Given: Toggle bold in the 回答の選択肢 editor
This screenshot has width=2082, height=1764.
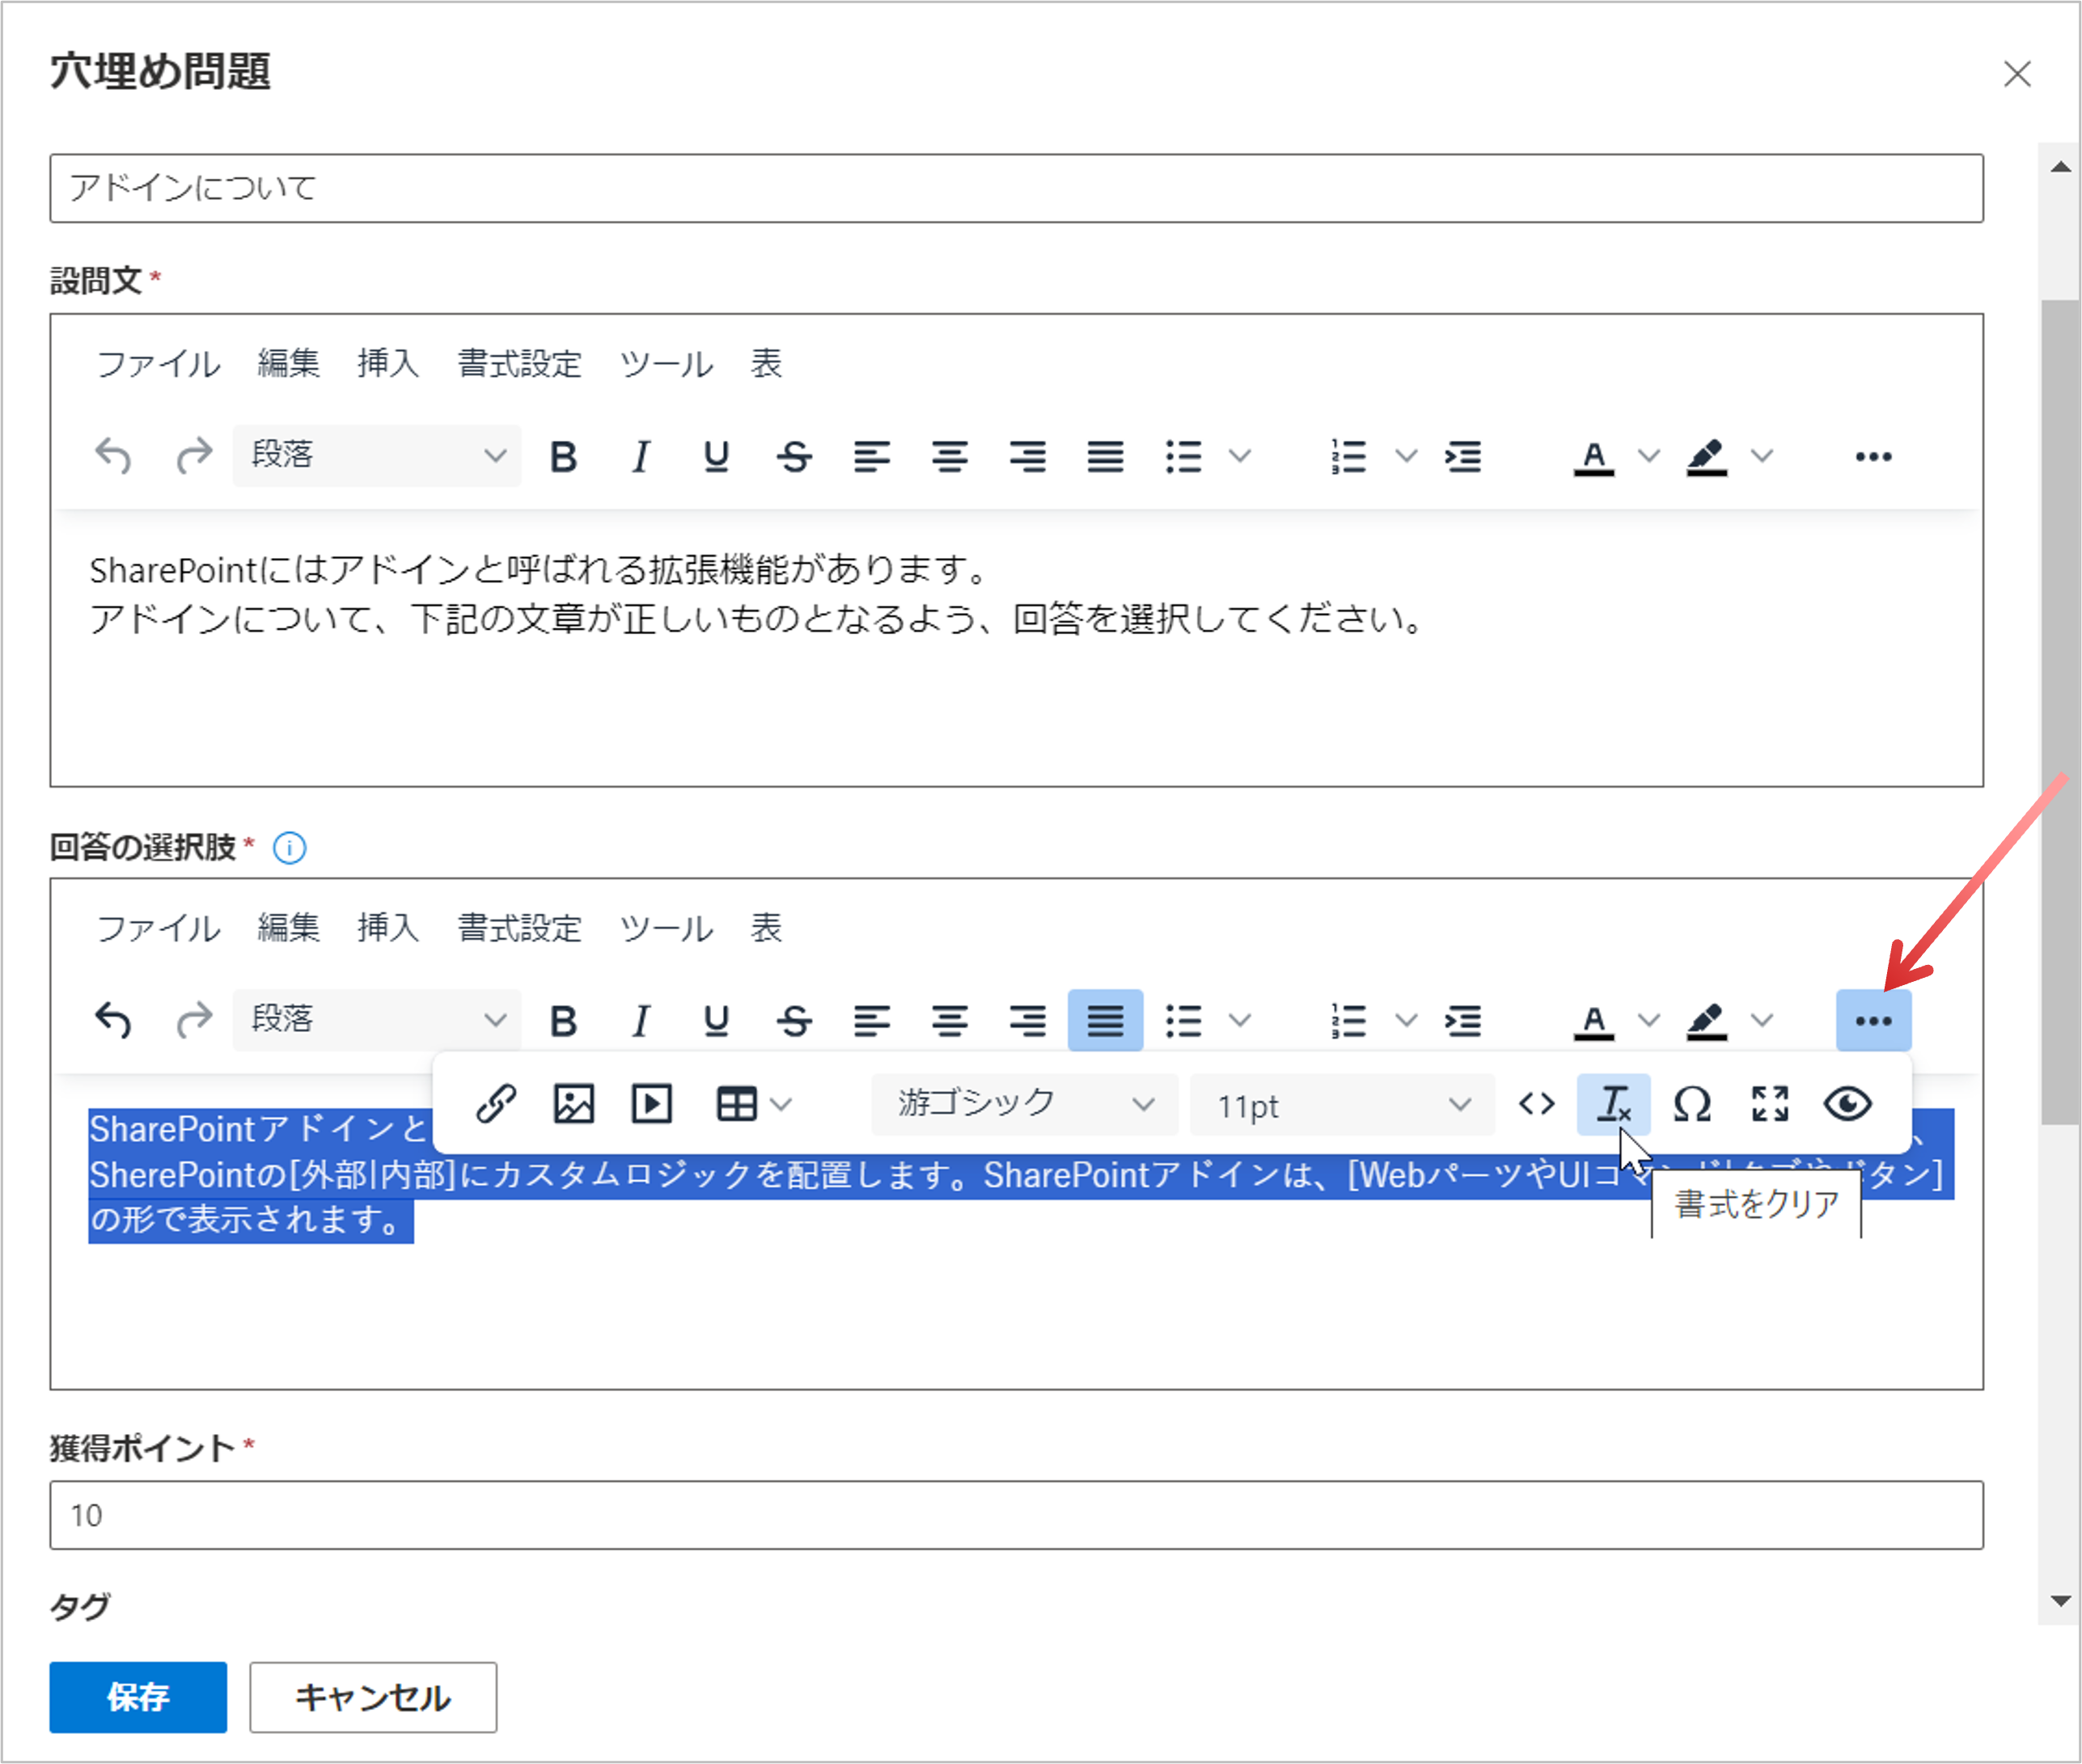Looking at the screenshot, I should coord(563,1020).
